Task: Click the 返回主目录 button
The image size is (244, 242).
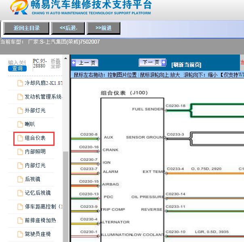Action: [x=26, y=28]
